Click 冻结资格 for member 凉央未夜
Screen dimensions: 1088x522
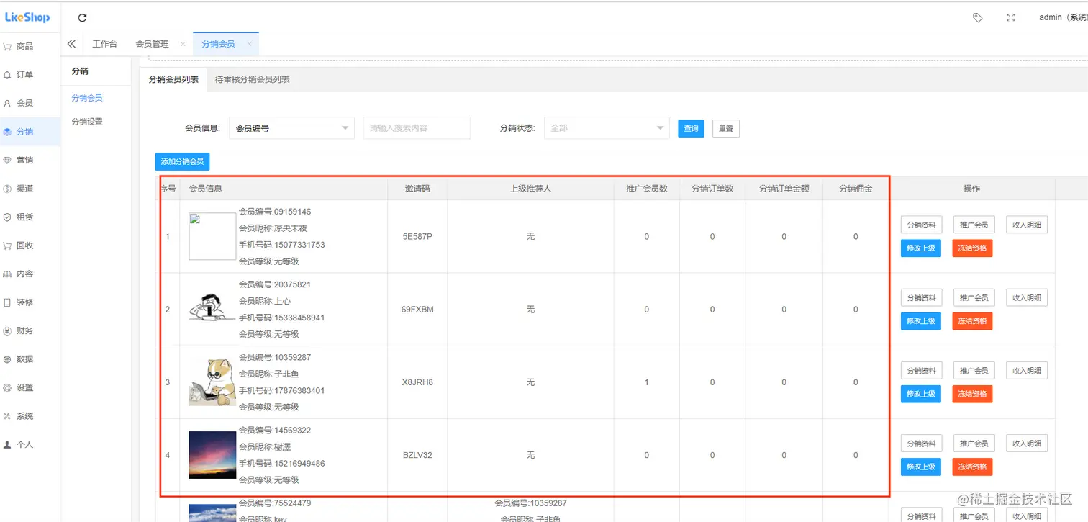coord(972,248)
